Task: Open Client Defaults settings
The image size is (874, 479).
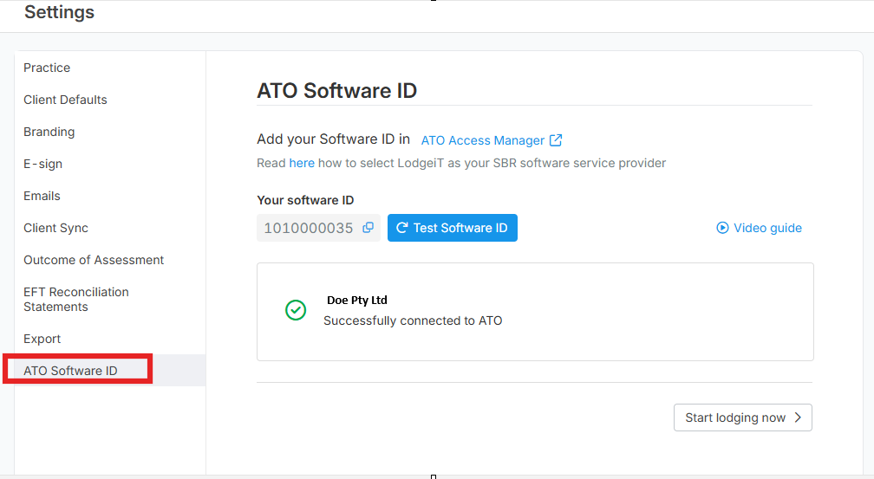Action: tap(65, 100)
